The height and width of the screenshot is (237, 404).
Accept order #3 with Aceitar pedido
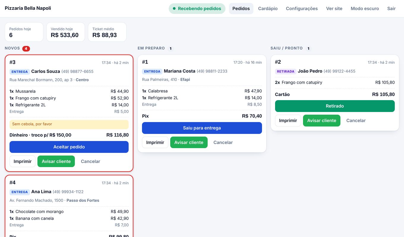(x=69, y=147)
